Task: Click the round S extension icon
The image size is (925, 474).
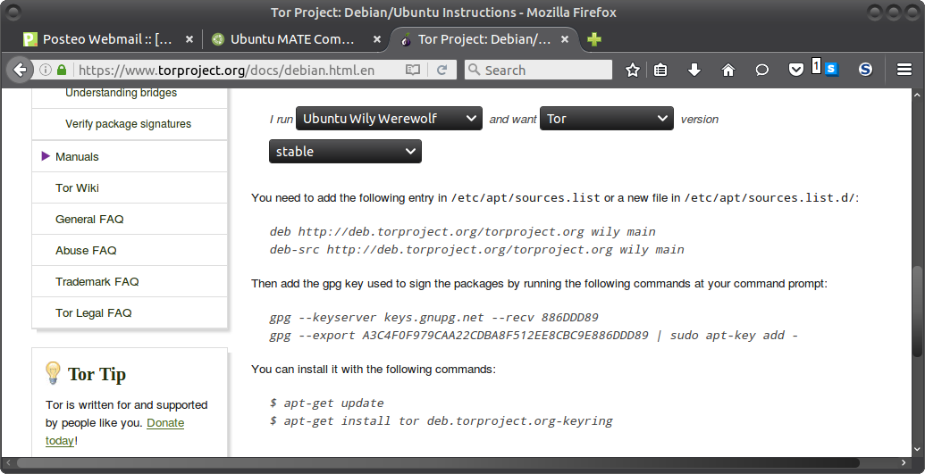Action: click(x=865, y=70)
